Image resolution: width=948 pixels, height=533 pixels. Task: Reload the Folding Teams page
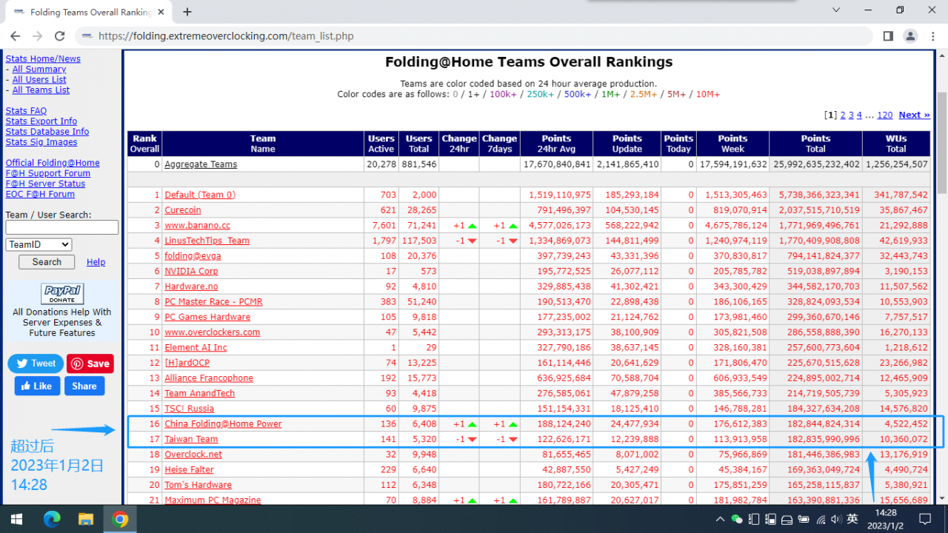pyautogui.click(x=59, y=36)
